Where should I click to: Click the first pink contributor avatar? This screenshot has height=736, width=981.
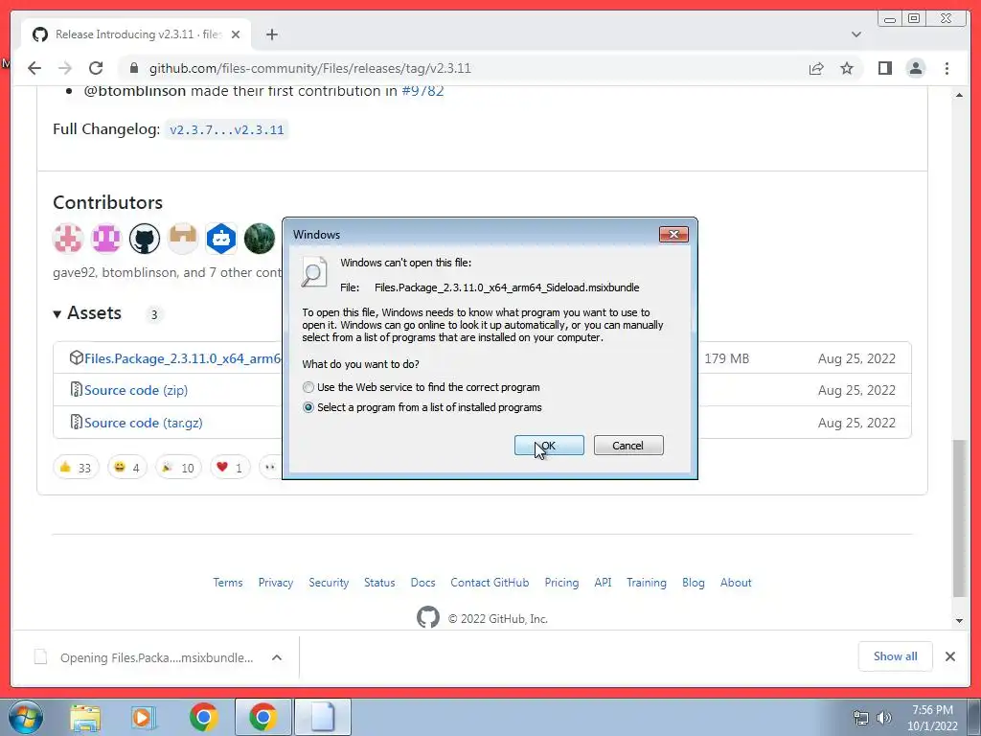(x=68, y=239)
